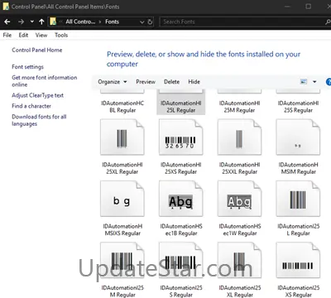Image resolution: width=331 pixels, height=298 pixels.
Task: Open the help question mark icon
Action: tap(329, 82)
